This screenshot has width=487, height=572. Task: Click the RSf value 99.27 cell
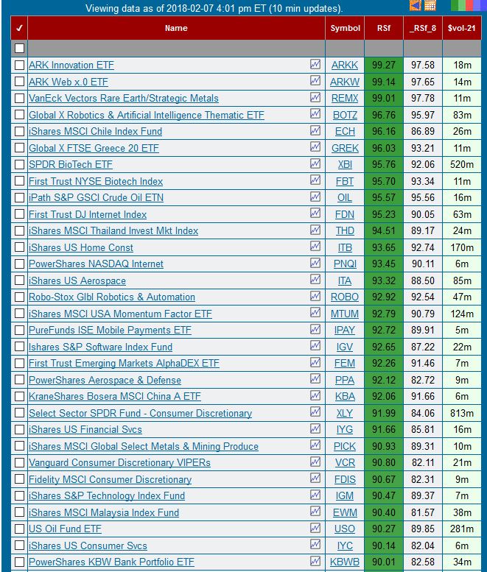384,65
